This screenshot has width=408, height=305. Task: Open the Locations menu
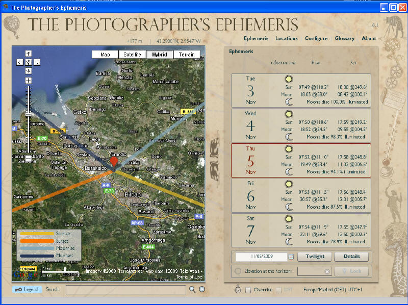point(287,38)
